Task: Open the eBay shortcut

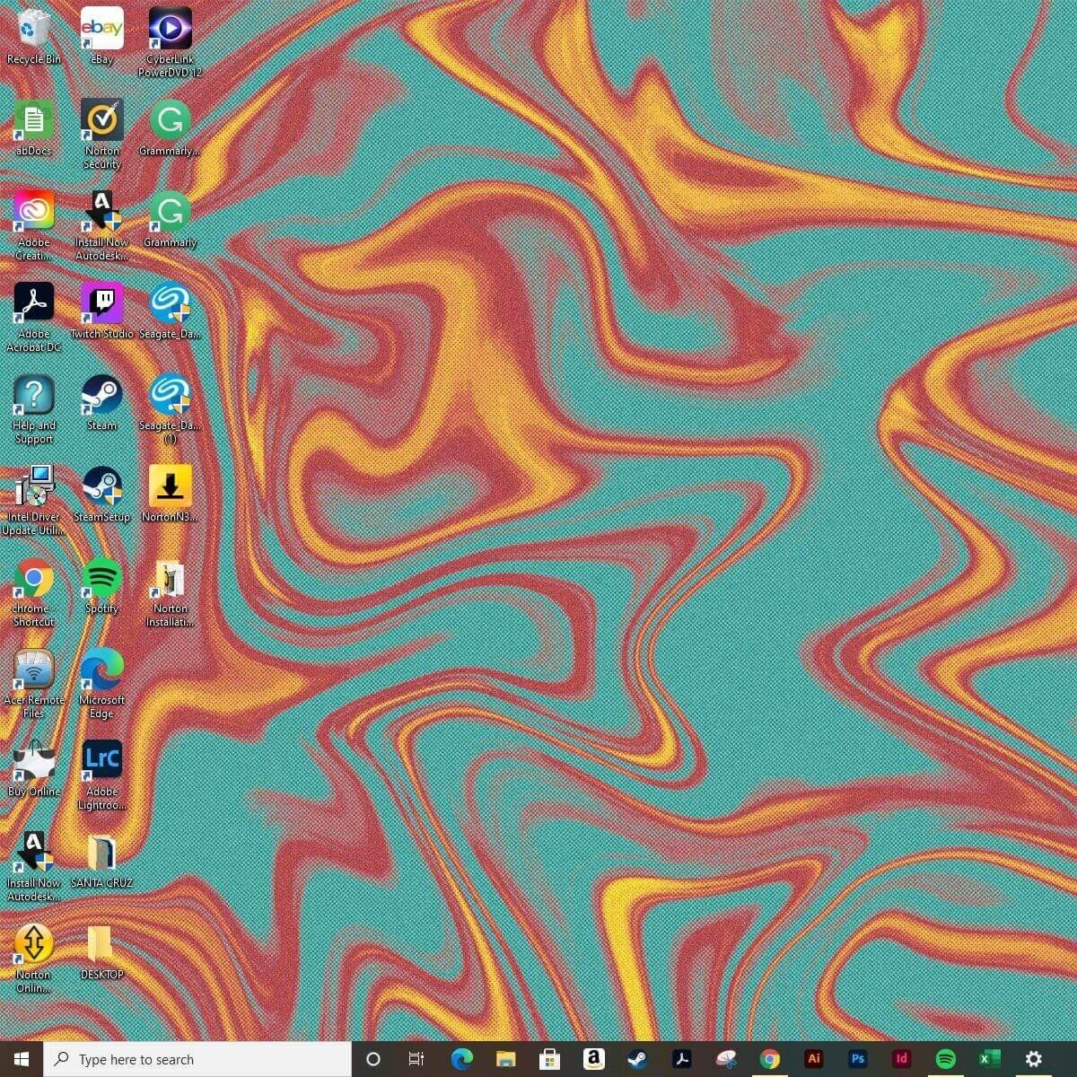Action: click(101, 27)
